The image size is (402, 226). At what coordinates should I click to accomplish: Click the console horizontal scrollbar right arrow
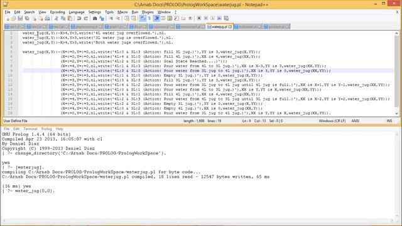392,220
